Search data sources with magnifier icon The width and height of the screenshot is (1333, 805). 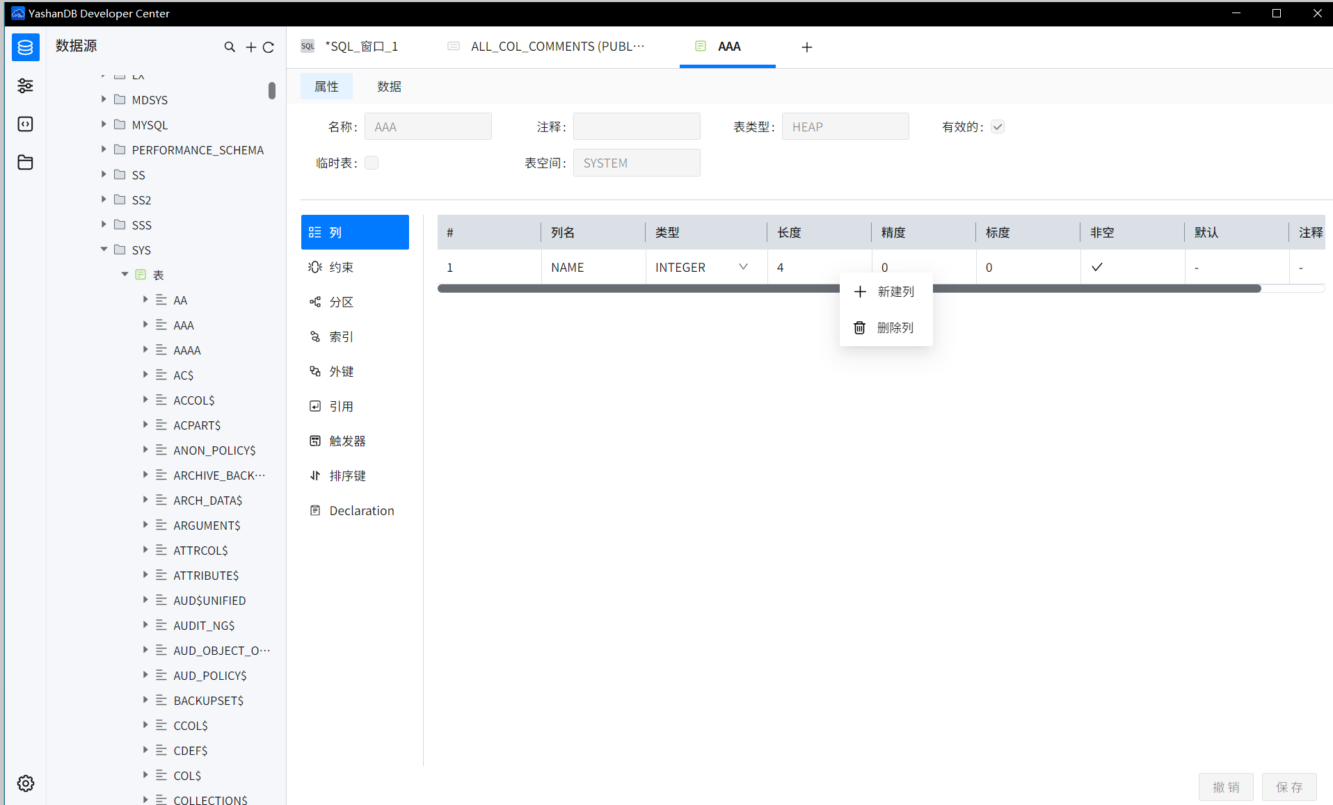[230, 47]
